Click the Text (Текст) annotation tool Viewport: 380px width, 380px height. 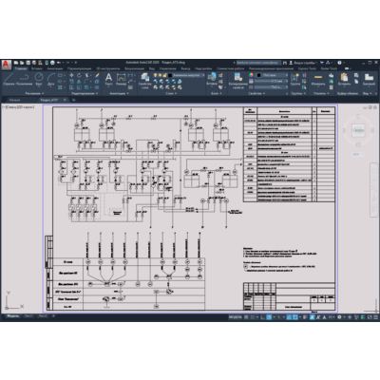point(108,79)
